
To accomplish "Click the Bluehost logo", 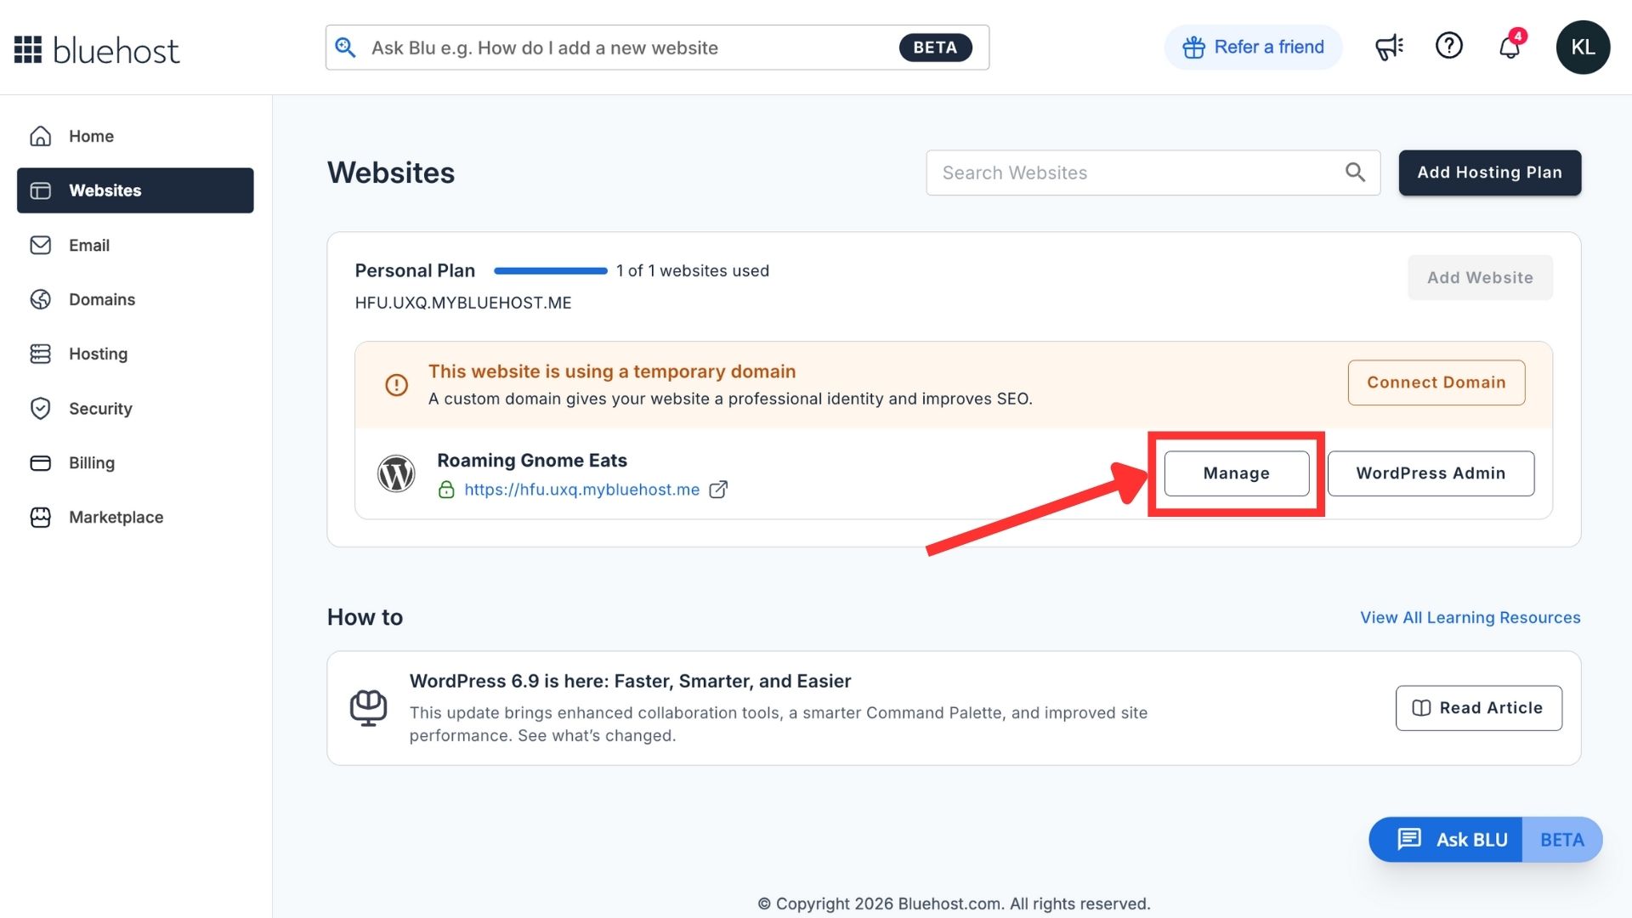I will click(x=96, y=48).
